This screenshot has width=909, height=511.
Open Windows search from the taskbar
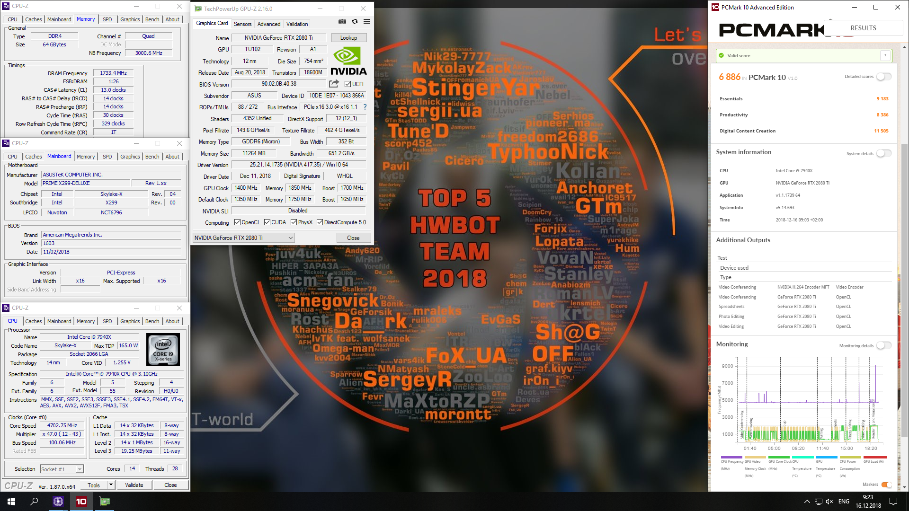click(34, 502)
